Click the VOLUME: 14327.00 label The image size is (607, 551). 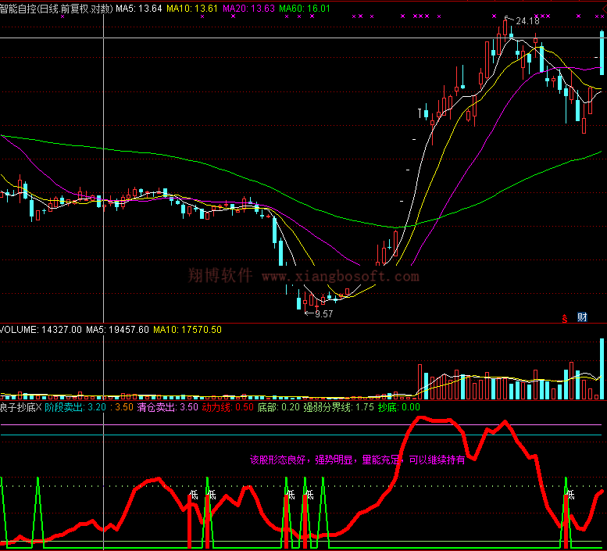click(41, 330)
